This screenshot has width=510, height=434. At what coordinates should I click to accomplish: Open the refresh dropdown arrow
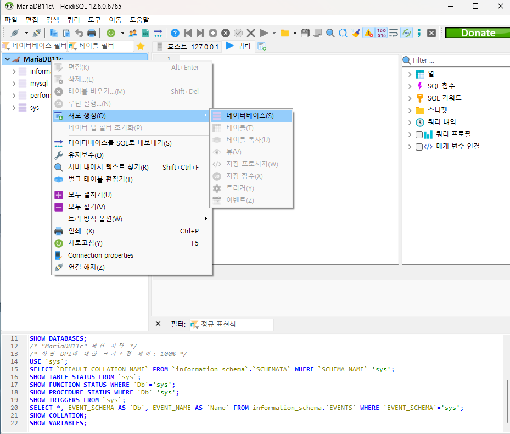pos(122,33)
